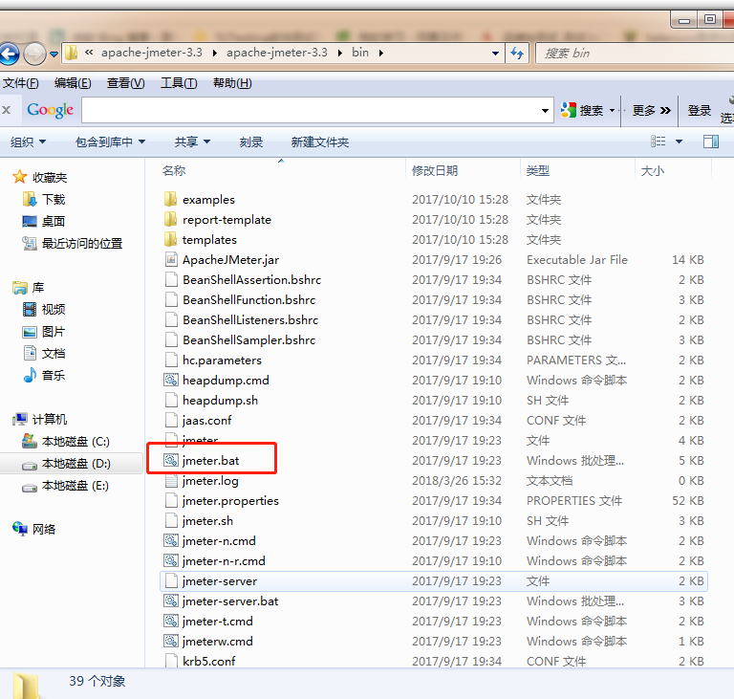The height and width of the screenshot is (699, 734).
Task: Open the 共享 dropdown
Action: point(192,142)
